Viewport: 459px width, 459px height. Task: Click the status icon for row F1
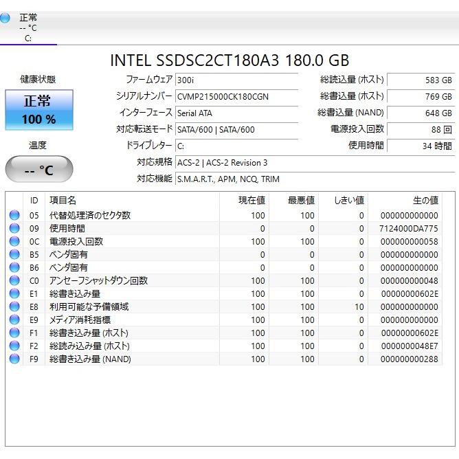click(x=14, y=333)
